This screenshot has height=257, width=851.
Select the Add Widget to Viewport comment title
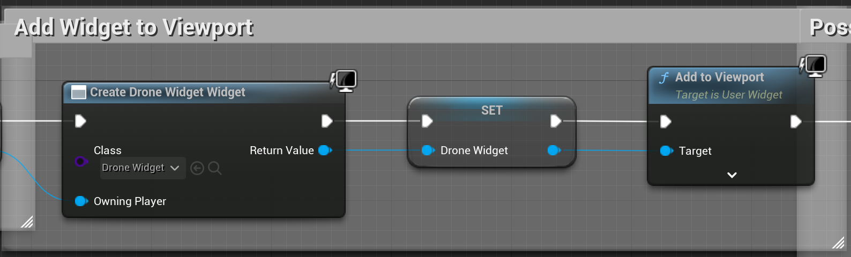[x=134, y=27]
